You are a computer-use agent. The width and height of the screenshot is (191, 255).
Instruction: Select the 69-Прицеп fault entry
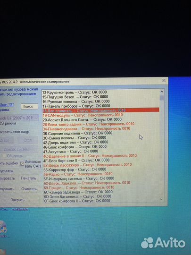(x=79, y=187)
